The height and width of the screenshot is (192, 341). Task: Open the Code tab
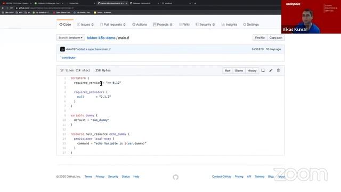coord(65,25)
